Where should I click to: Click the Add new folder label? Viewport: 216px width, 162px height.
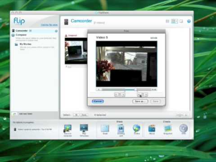coord(26,114)
